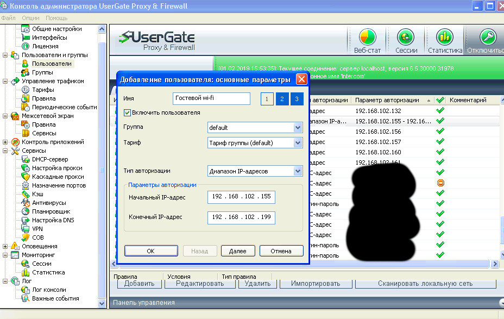Click Далее in the dialog
Image resolution: width=504 pixels, height=319 pixels.
(238, 251)
